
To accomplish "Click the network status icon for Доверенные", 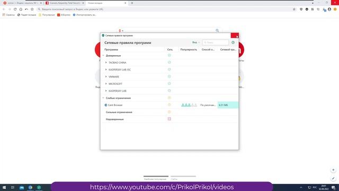I will point(169,55).
